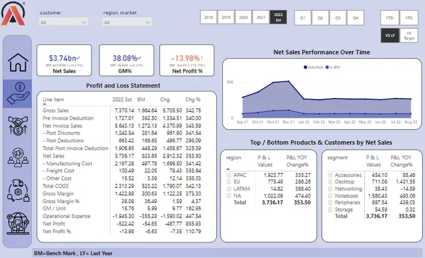Select the Finance hand-with-dollar sidebar icon

click(x=18, y=93)
